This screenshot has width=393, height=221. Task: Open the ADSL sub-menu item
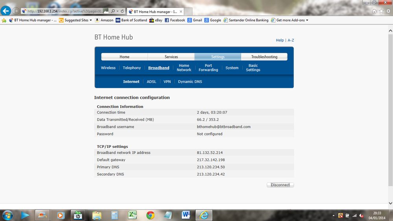click(151, 82)
